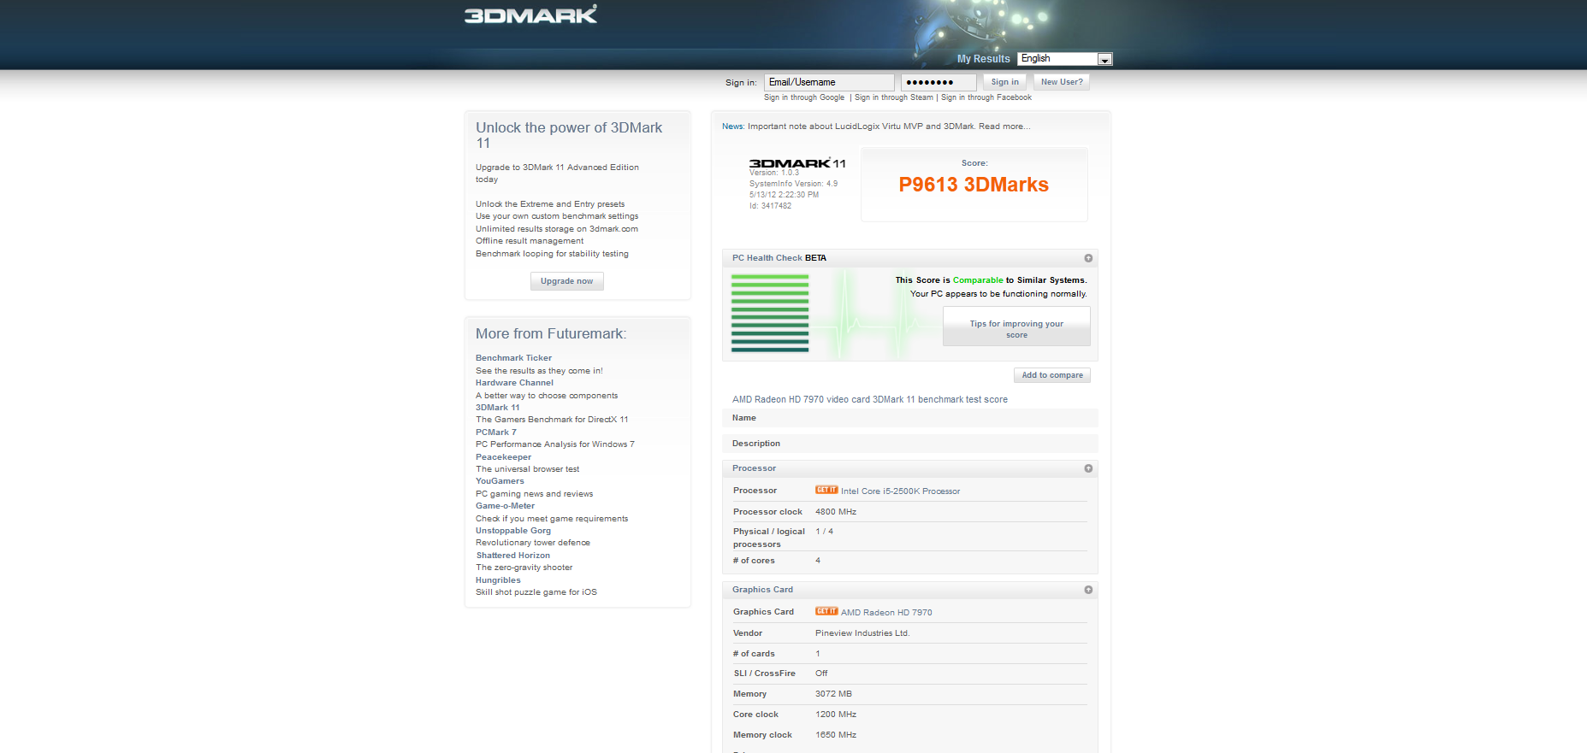Click the P9613 3DMarks score
The height and width of the screenshot is (753, 1587).
[x=974, y=185]
